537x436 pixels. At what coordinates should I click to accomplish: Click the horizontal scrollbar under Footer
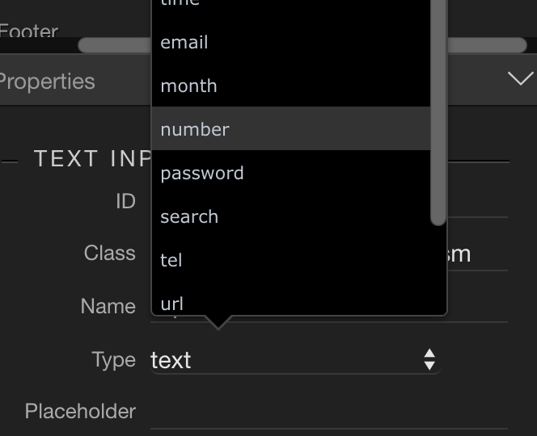[302, 45]
